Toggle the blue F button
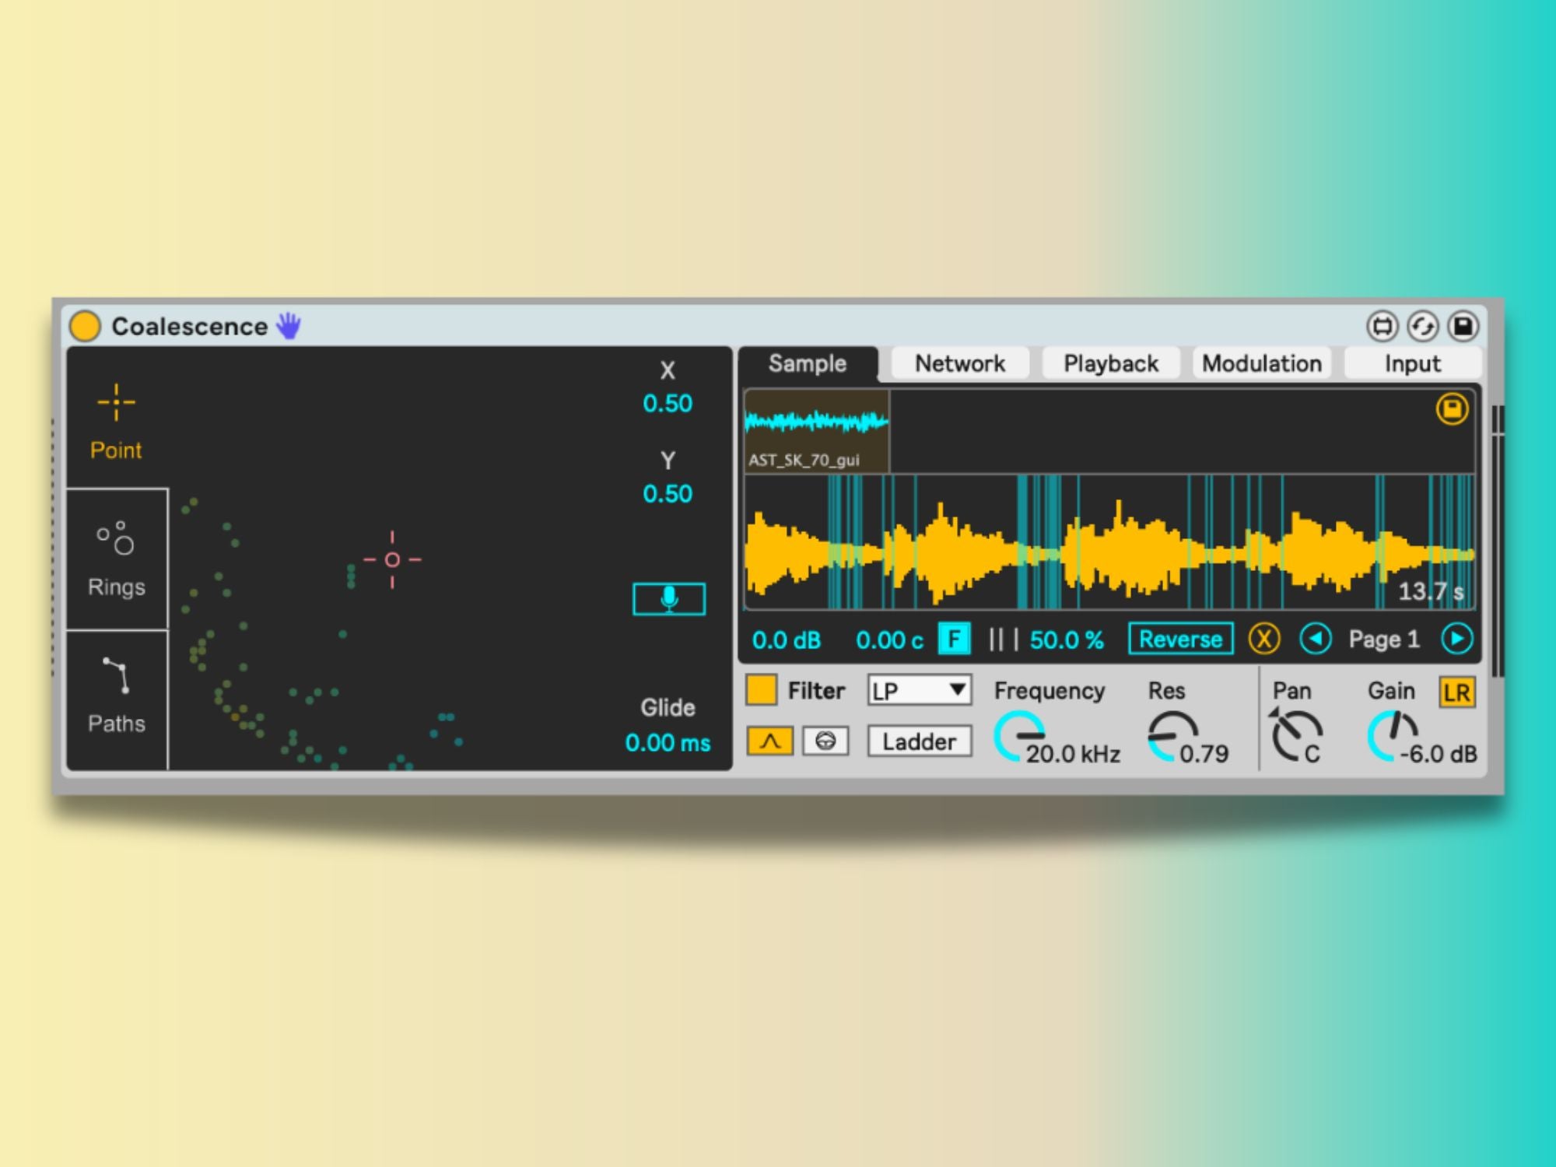Screen dimensions: 1556x1167 [954, 640]
